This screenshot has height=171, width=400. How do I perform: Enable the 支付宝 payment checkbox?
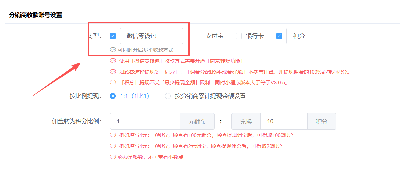pyautogui.click(x=199, y=36)
